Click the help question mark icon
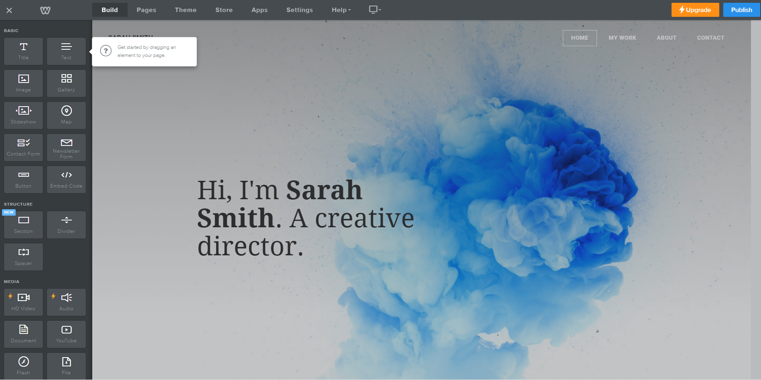Screen dimensions: 761x380 pos(106,51)
